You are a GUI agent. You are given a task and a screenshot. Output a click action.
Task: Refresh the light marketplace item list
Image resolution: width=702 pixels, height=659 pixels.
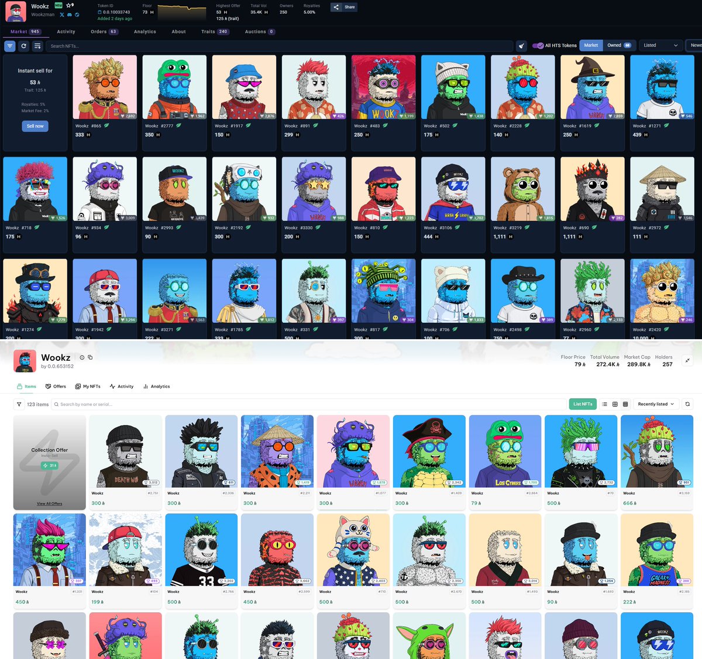[687, 404]
